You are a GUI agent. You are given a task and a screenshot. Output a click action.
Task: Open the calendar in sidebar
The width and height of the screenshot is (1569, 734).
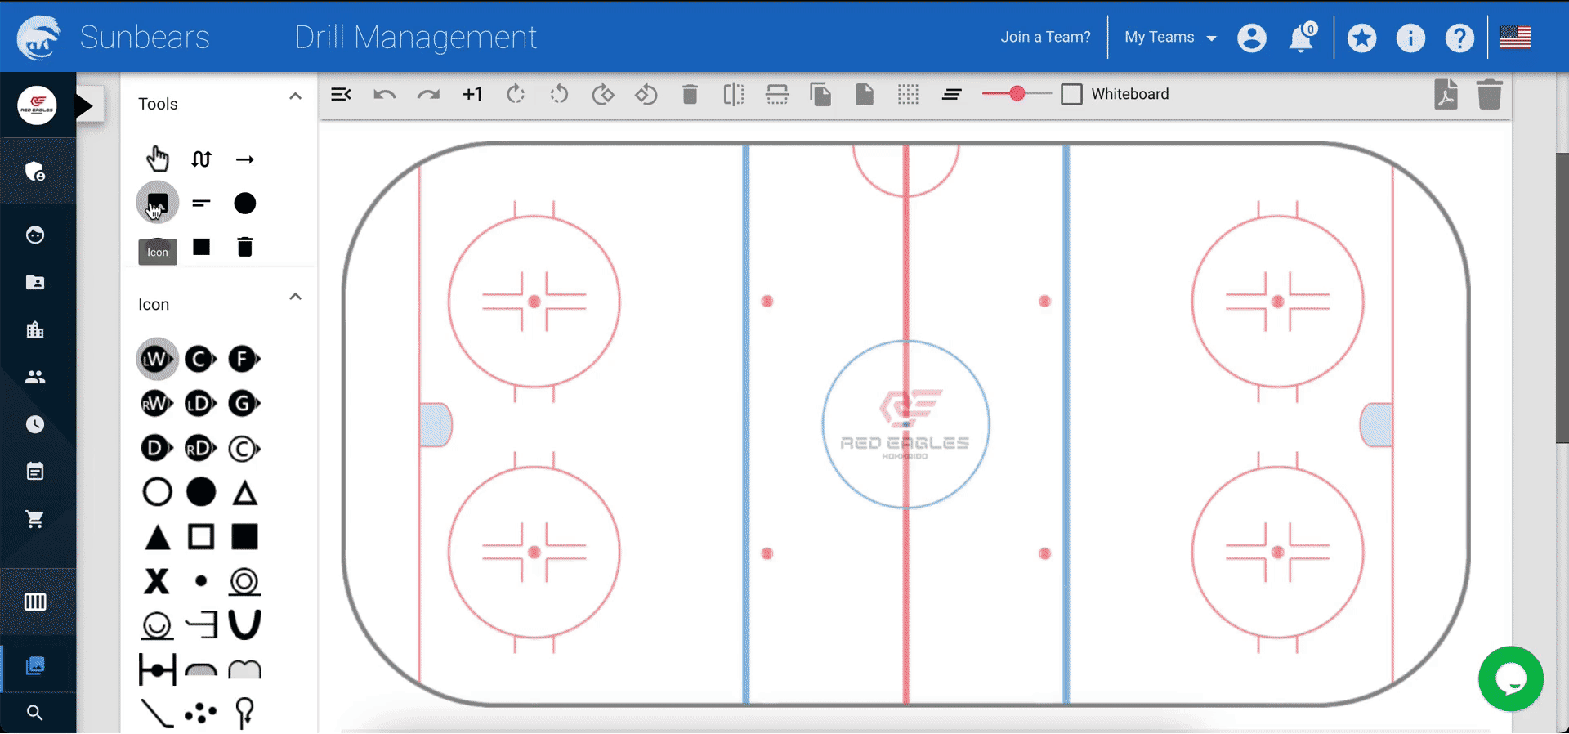click(34, 472)
